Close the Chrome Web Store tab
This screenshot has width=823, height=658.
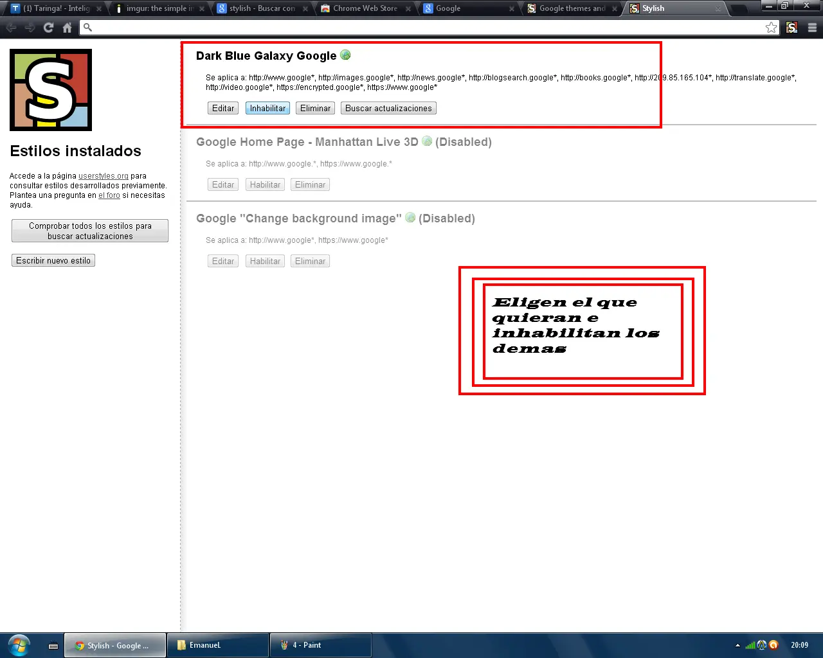[x=409, y=9]
